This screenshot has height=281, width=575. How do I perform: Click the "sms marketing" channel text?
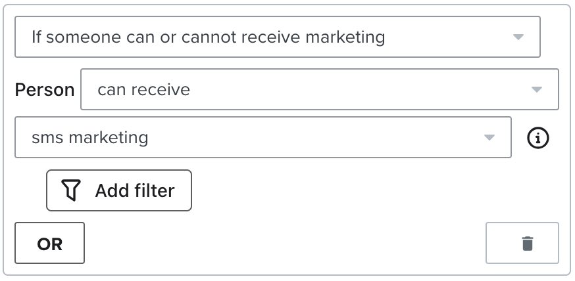coord(90,138)
